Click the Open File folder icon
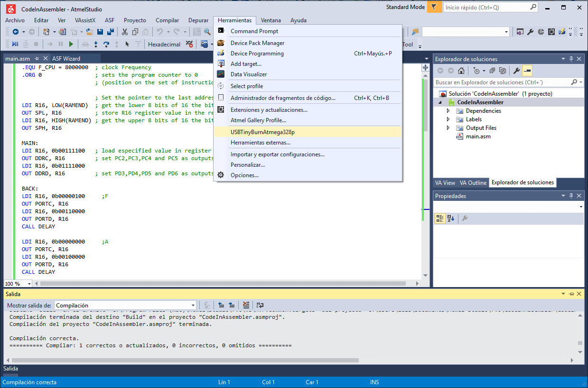The image size is (588, 388). click(x=89, y=32)
